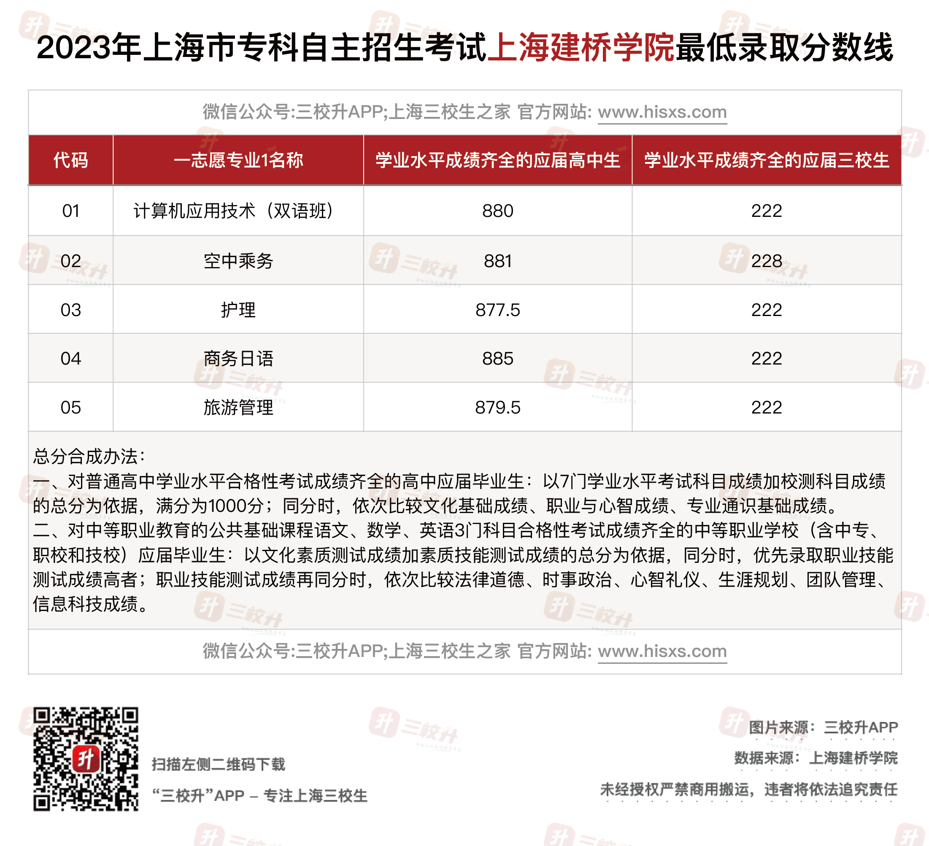Click code cell 03
Image resolution: width=929 pixels, height=846 pixels.
pos(71,310)
